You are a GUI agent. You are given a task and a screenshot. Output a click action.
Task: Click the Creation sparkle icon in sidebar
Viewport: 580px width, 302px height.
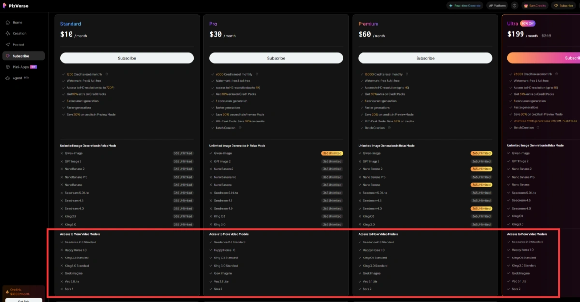coord(8,34)
